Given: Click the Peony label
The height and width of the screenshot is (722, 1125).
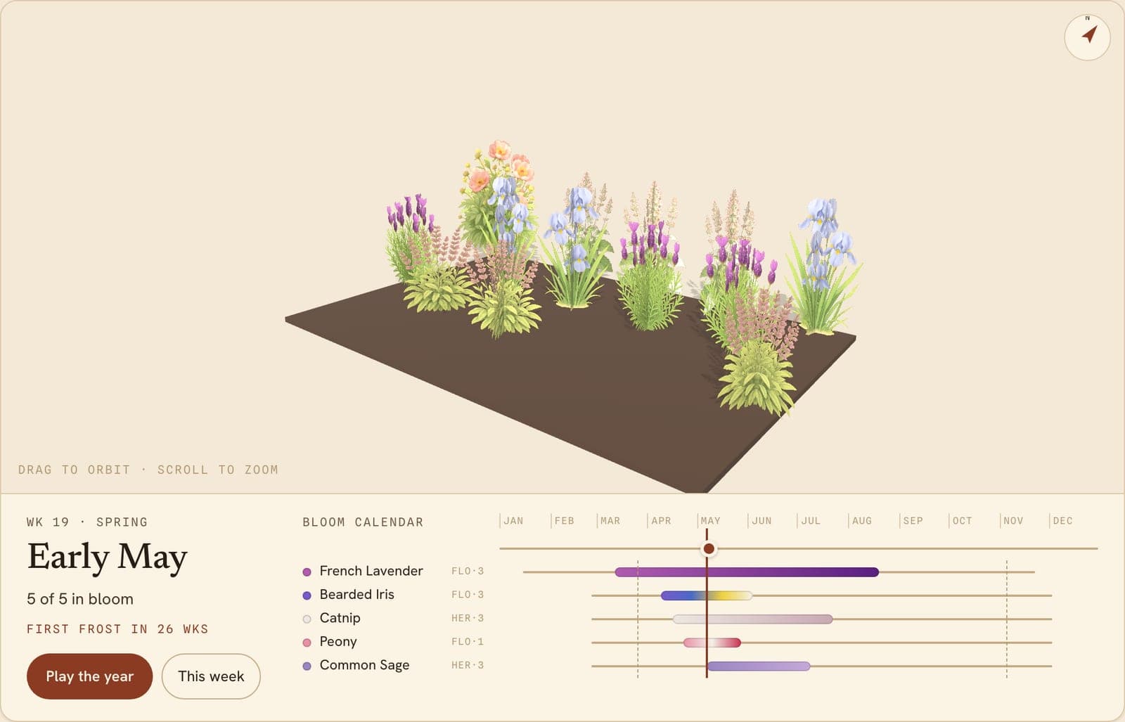Looking at the screenshot, I should 338,641.
